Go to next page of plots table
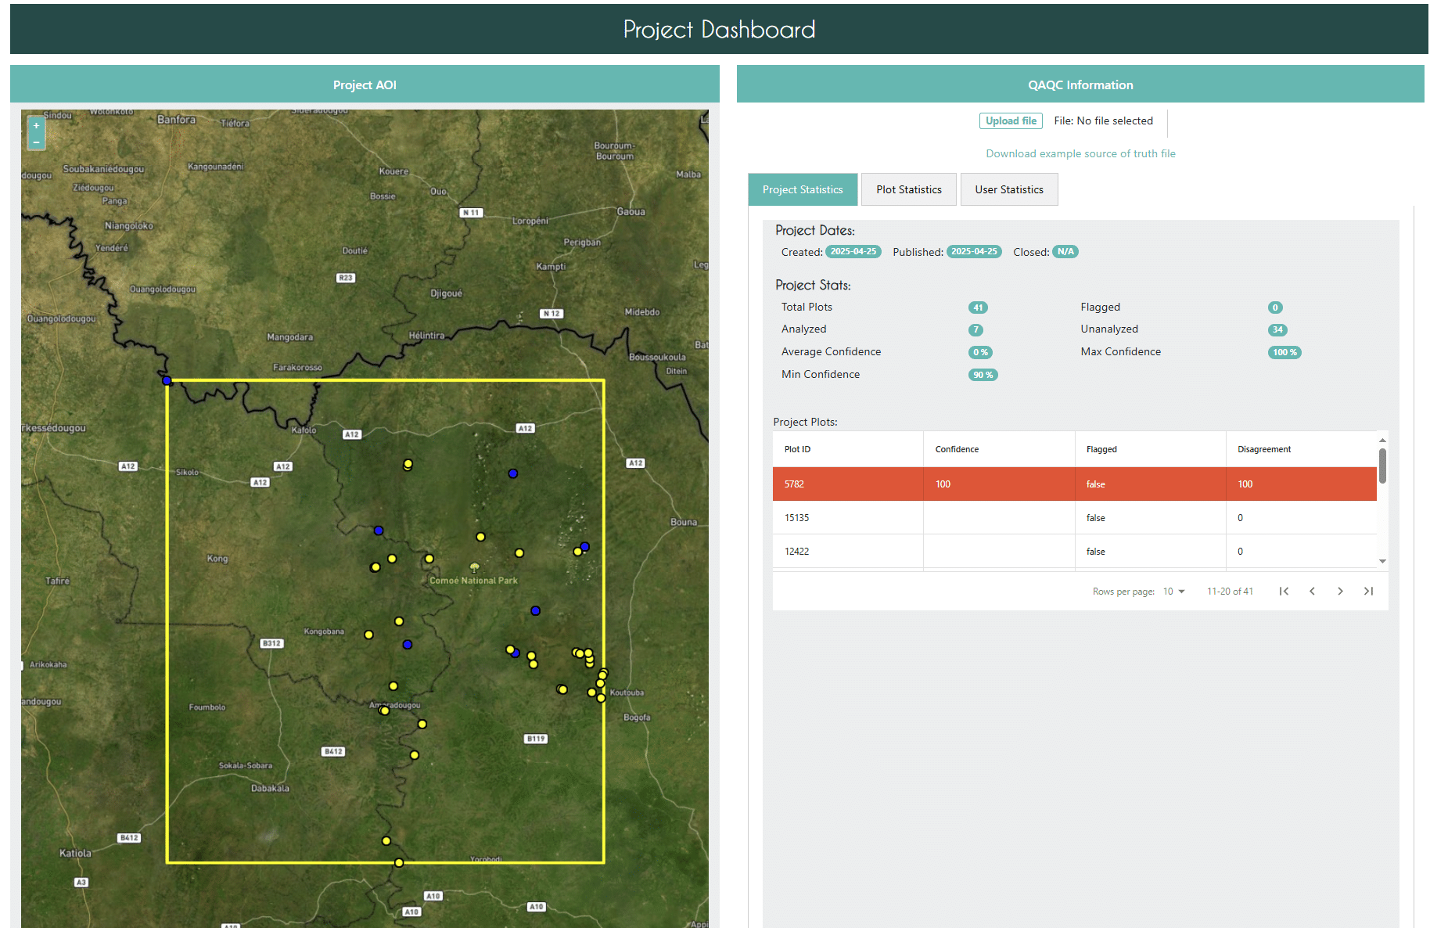Viewport: 1430px width, 928px height. 1340,592
